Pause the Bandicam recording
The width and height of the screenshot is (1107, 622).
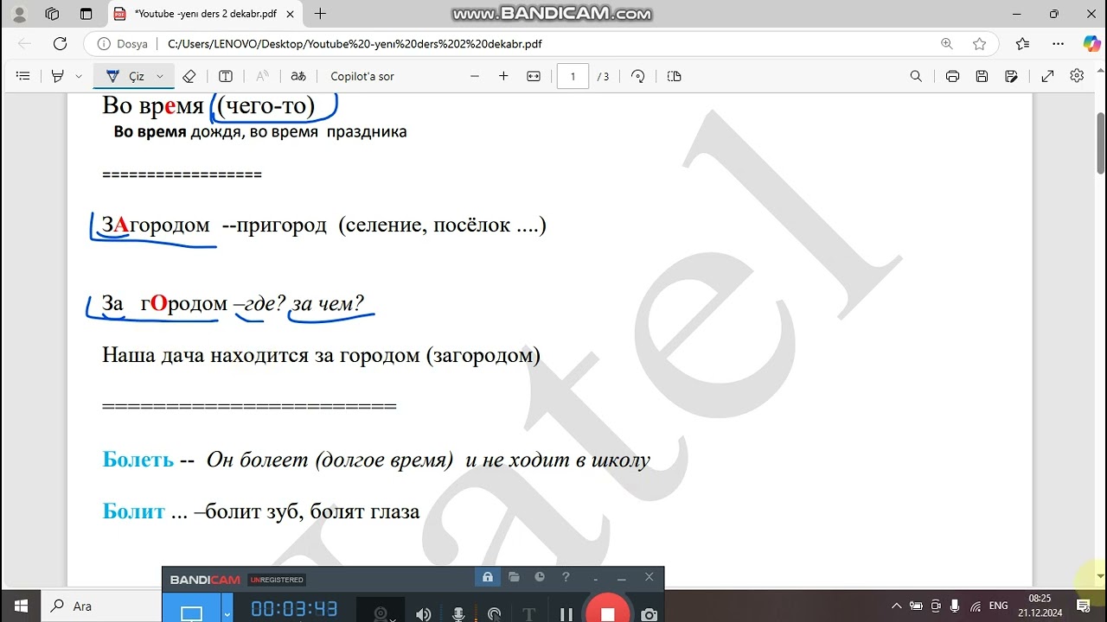coord(566,613)
